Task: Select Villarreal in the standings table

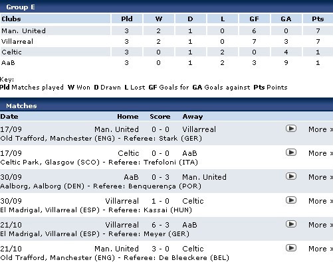Action: coord(17,41)
